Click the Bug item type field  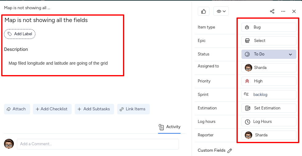(x=269, y=27)
